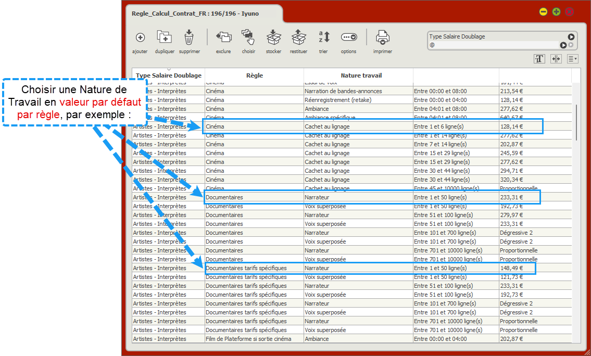This screenshot has width=591, height=356.
Task: Click the ajouter (add) icon
Action: 140,37
